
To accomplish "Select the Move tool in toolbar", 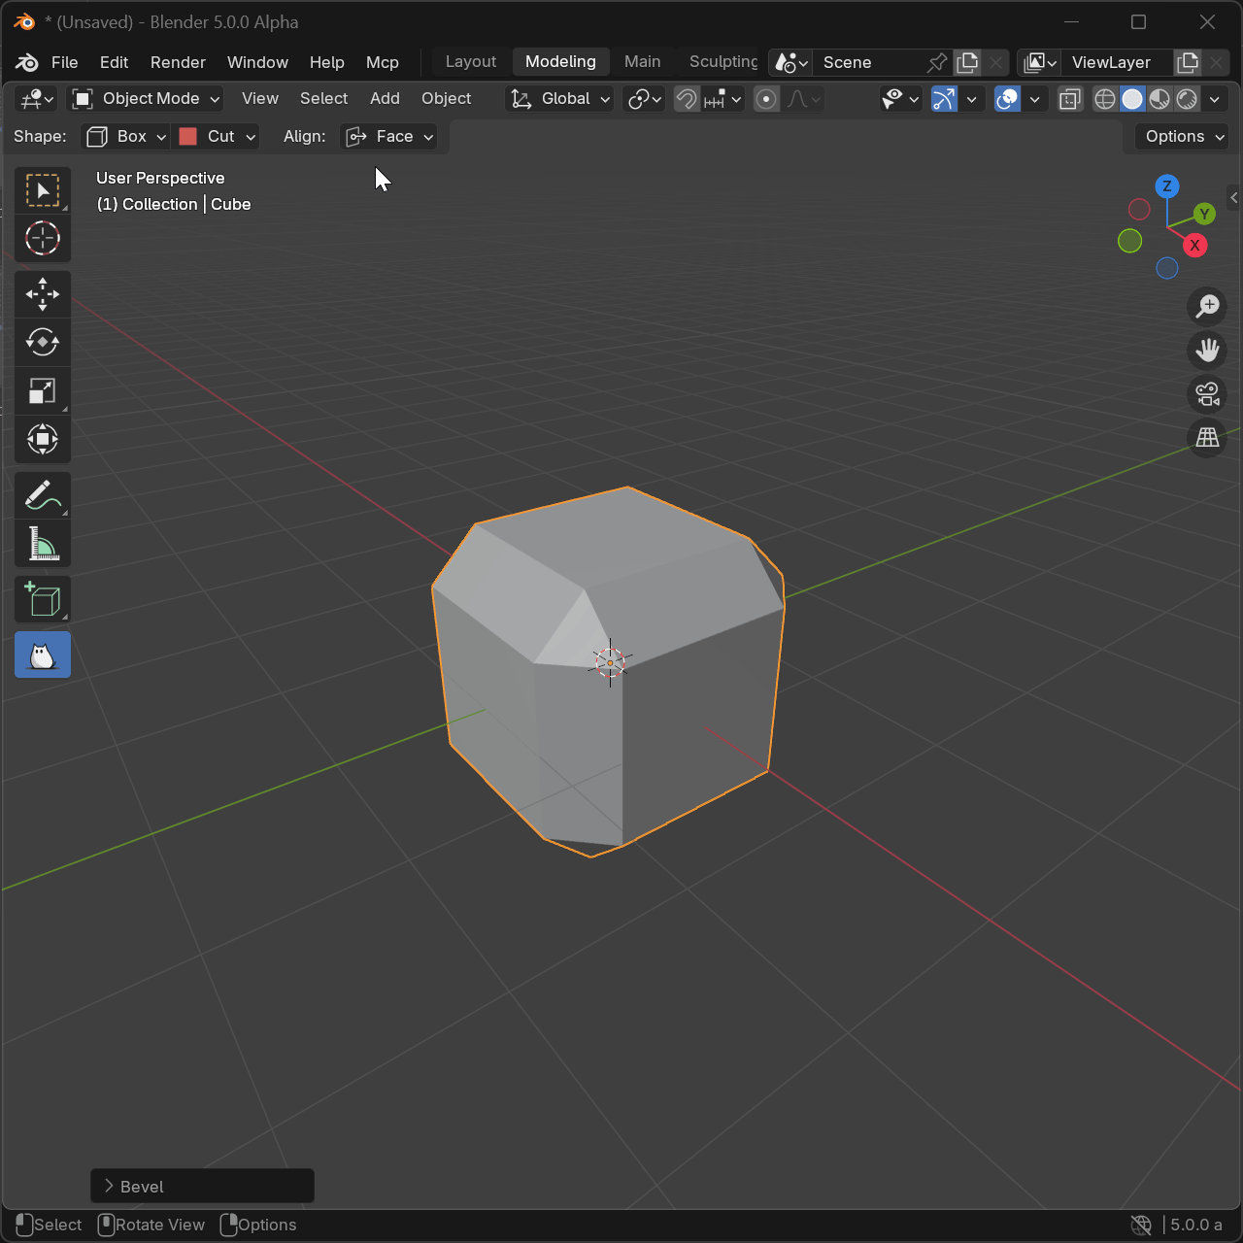I will (43, 294).
